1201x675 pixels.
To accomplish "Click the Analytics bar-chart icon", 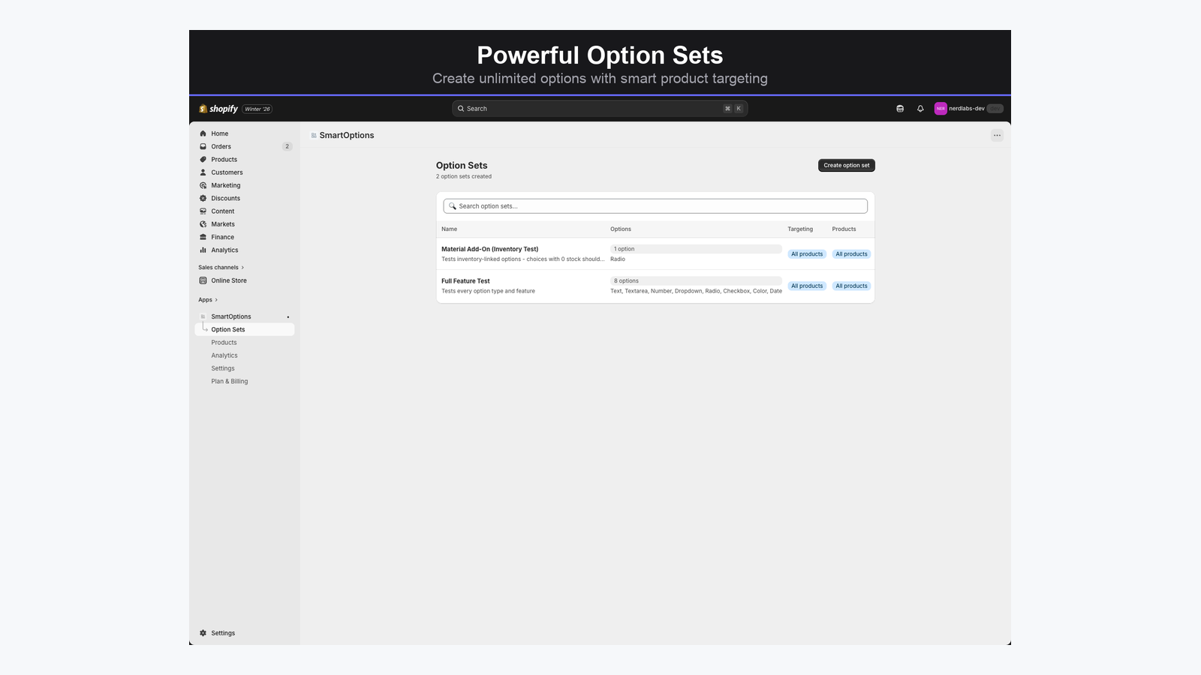I will coord(203,250).
